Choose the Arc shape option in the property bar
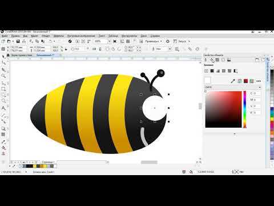 (x=119, y=49)
